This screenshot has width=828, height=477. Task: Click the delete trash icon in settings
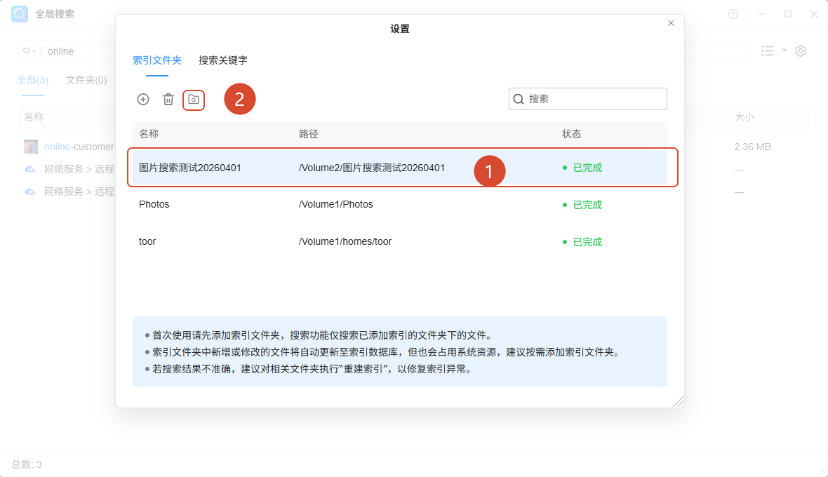point(168,99)
